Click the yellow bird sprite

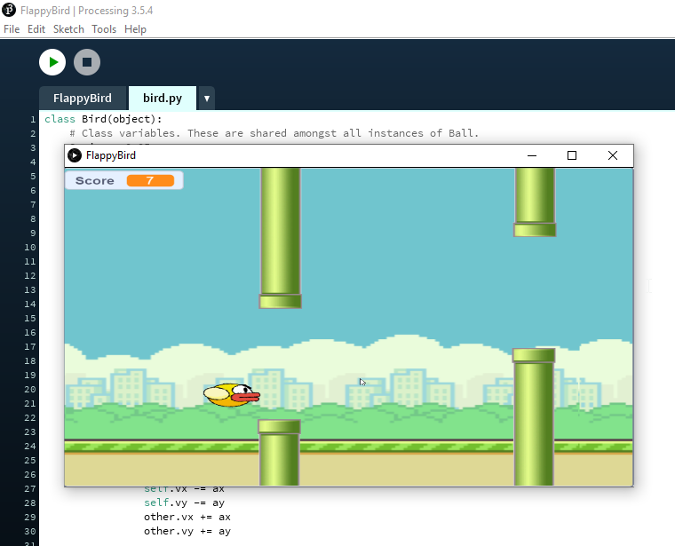231,394
